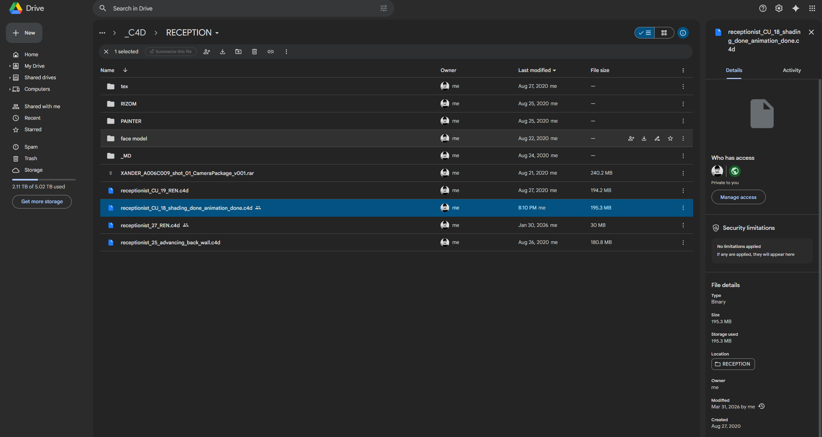
Task: Star the face model folder
Action: (670, 138)
